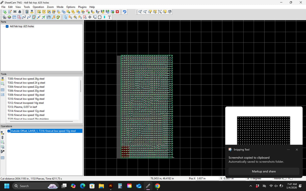Open the Options menu

71,7
